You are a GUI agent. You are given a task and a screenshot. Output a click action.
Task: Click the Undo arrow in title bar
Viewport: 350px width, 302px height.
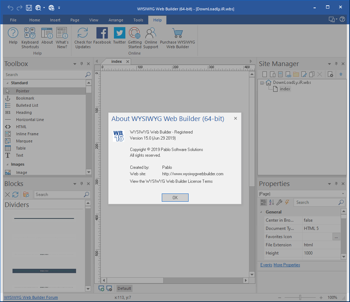tap(10, 8)
